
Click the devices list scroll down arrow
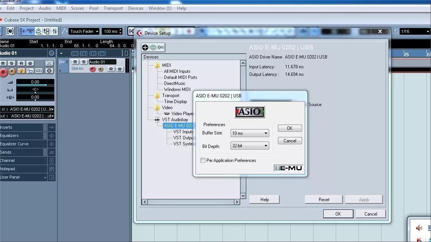tap(243, 196)
